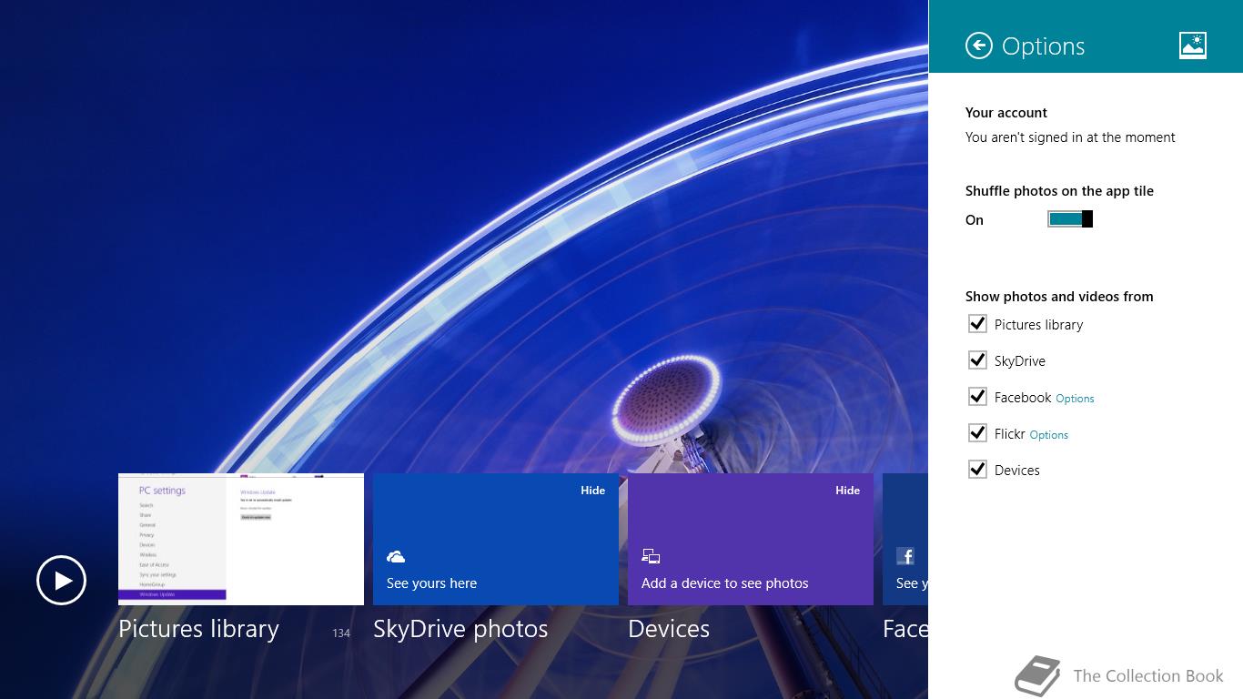Screen dimensions: 1243x699
Task: Uncheck the SkyDrive checkbox
Action: click(977, 360)
